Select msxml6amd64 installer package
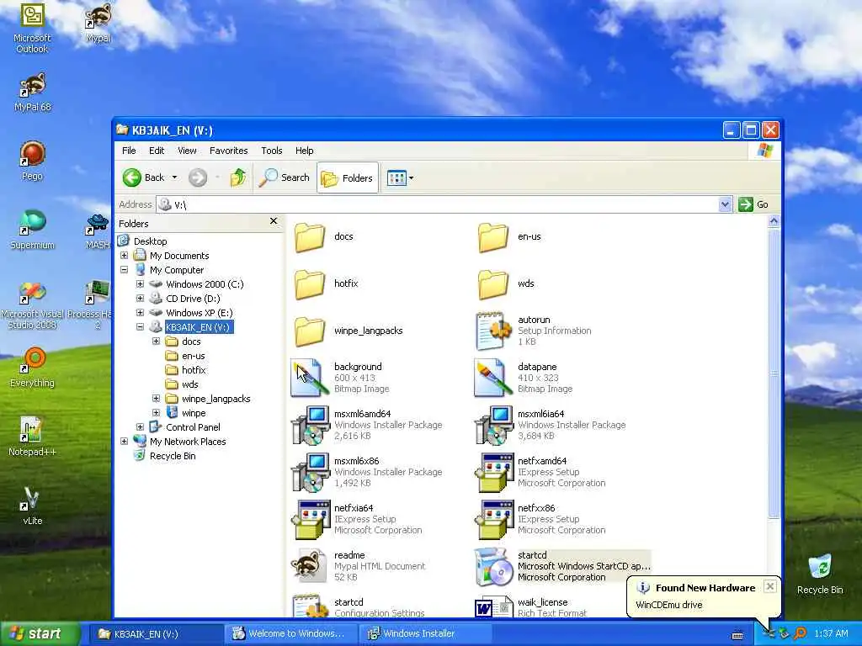The width and height of the screenshot is (862, 646). (x=310, y=425)
